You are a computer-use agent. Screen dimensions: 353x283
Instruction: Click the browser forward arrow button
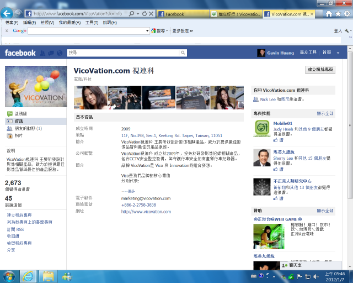[18, 13]
